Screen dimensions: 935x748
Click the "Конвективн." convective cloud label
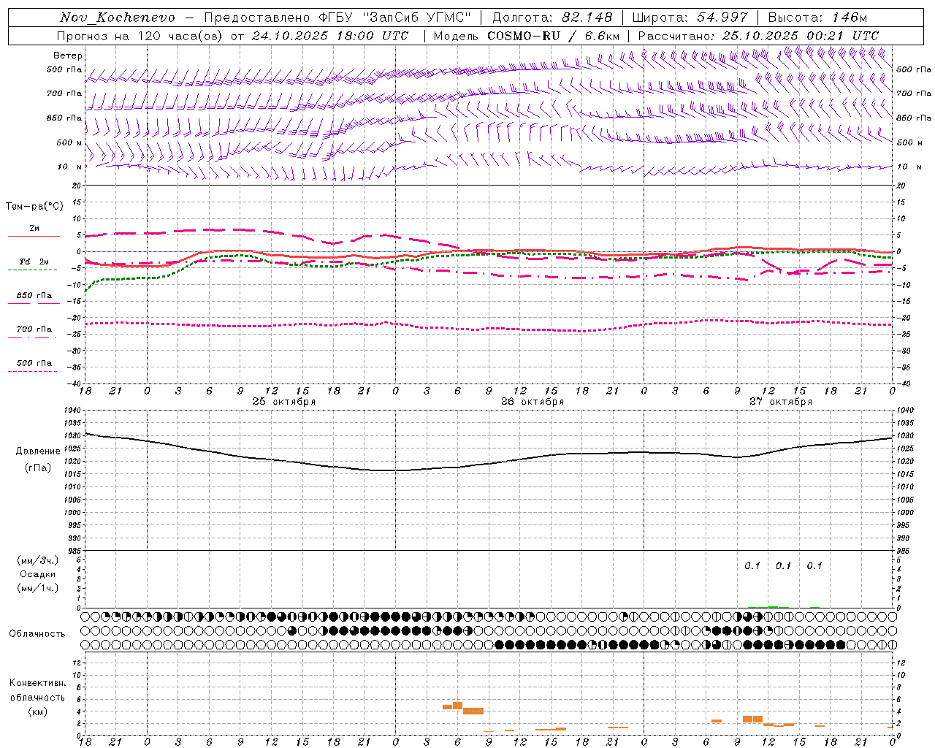[x=37, y=683]
